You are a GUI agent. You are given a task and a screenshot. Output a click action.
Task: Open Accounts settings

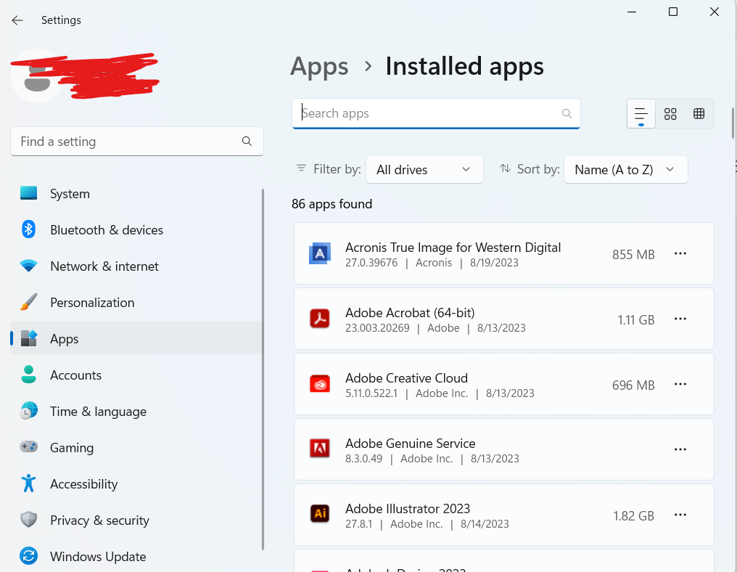tap(136, 375)
